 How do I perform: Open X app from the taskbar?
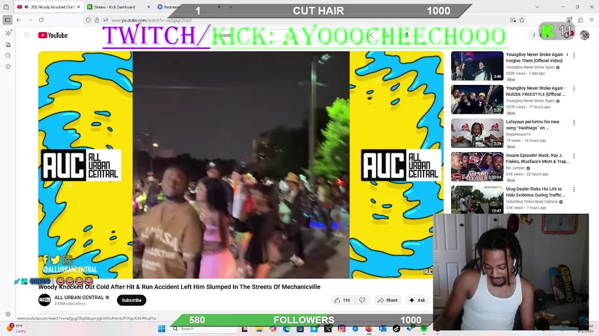tap(328, 329)
